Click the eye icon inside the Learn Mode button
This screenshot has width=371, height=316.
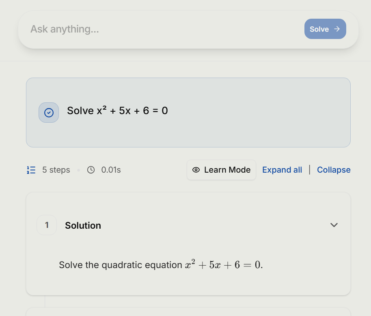[x=196, y=170]
